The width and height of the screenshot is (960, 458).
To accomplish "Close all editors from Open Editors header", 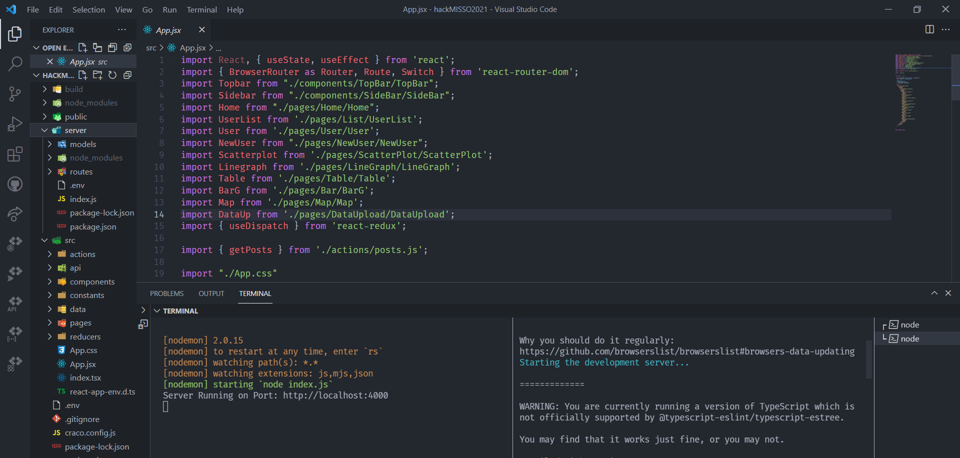I will (127, 47).
